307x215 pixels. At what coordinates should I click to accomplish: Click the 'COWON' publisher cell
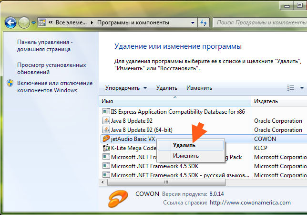point(265,139)
